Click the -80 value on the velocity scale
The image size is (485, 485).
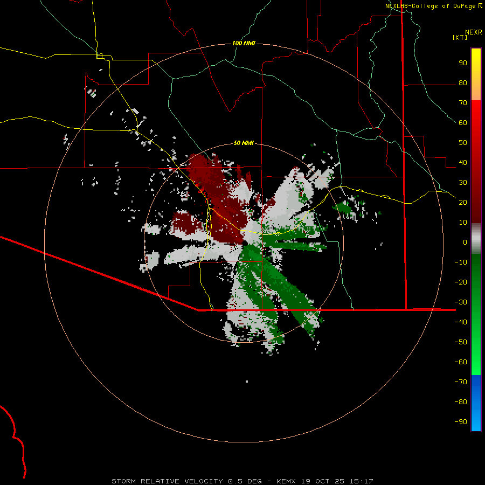pyautogui.click(x=461, y=402)
